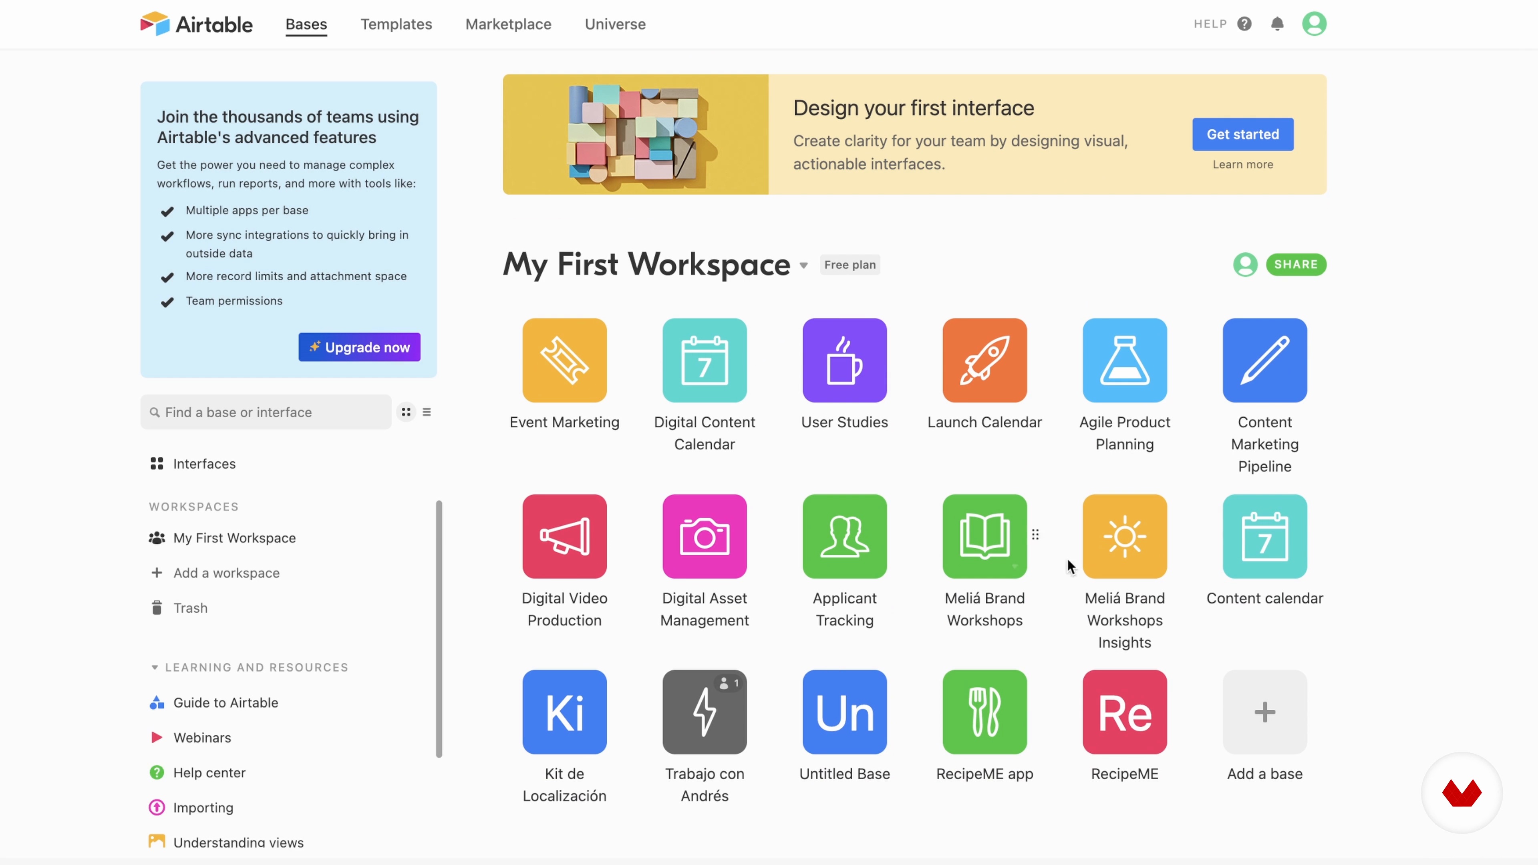Open Guide to Airtable

coord(214,703)
